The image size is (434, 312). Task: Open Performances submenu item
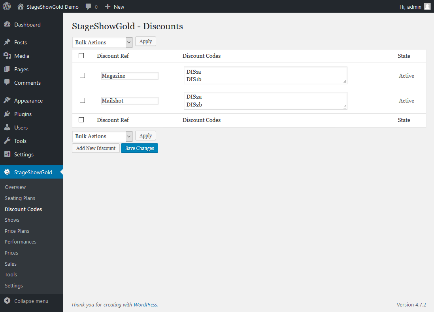pos(21,242)
